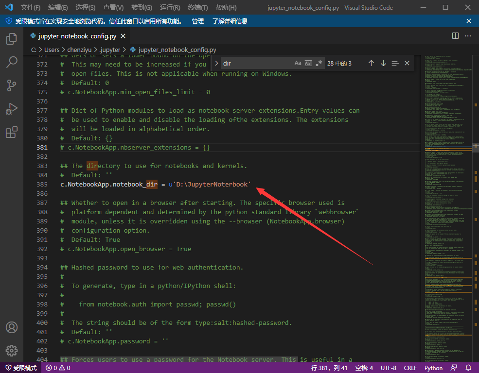Screen dimensions: 479x373
Task: Click line number 385 in gutter
Action: tap(42, 184)
